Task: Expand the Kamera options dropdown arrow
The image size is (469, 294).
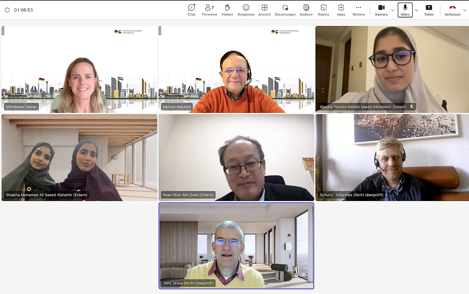Action: tap(393, 10)
